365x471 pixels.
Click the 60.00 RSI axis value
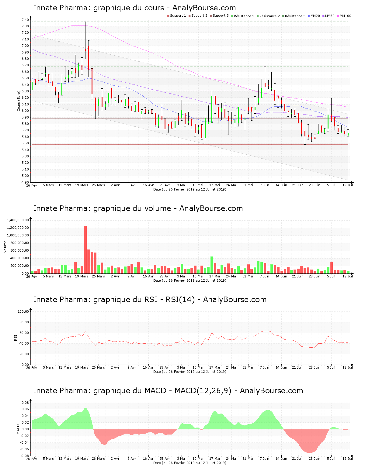[x=24, y=333]
